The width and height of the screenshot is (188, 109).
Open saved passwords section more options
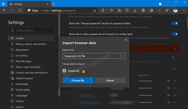pyautogui.click(x=175, y=69)
